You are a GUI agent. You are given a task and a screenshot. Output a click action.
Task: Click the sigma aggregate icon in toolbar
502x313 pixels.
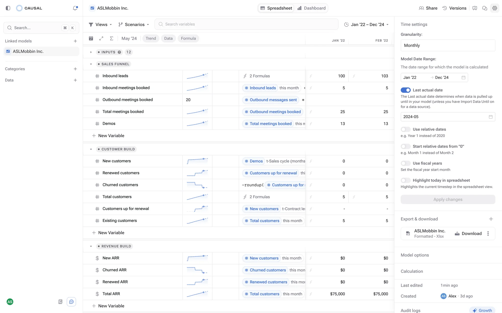tap(111, 39)
